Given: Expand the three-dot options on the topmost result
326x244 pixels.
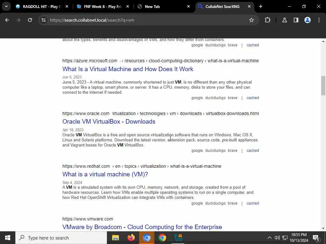Looking at the screenshot, I should pos(242,45).
